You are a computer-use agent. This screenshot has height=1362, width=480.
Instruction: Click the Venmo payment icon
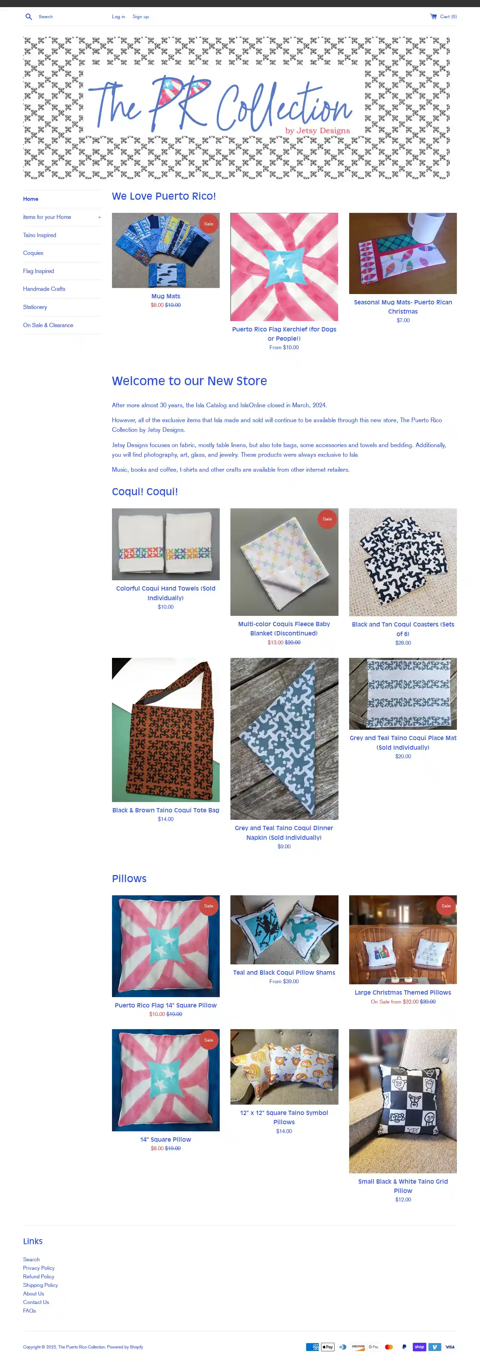[434, 1347]
